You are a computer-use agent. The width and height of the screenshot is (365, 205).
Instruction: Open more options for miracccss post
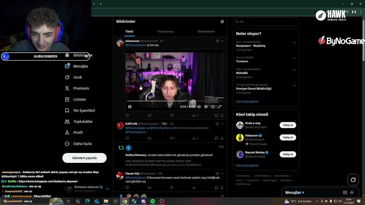pyautogui.click(x=222, y=41)
